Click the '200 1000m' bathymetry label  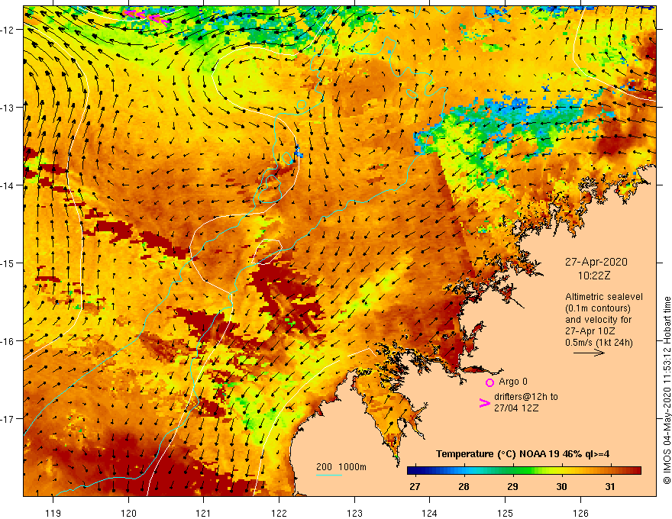[341, 467]
